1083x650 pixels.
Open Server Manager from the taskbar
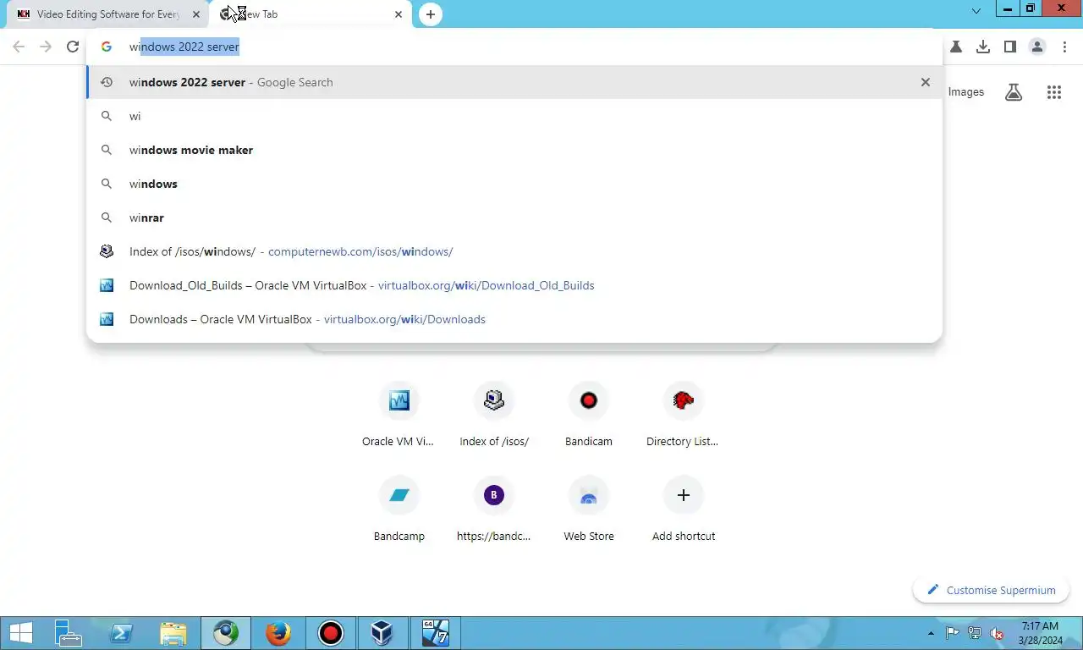69,633
